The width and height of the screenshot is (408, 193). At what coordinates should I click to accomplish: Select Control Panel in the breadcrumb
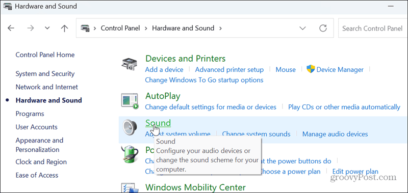[120, 28]
